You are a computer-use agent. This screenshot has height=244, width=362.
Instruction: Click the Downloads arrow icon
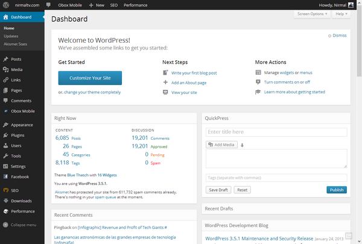(6, 201)
